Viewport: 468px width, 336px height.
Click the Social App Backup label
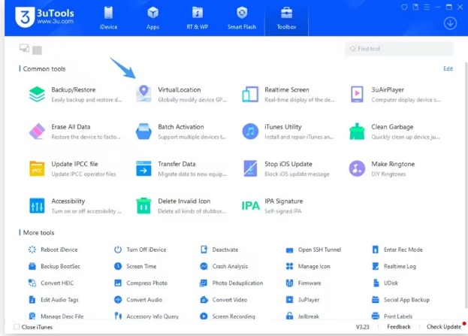click(x=406, y=300)
